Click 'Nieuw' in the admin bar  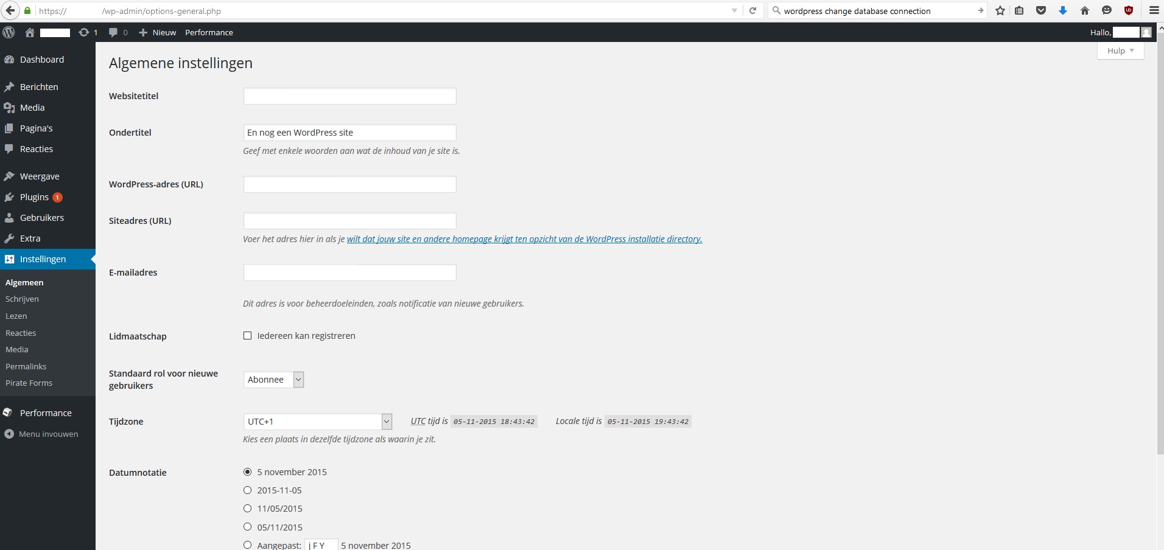(x=158, y=32)
